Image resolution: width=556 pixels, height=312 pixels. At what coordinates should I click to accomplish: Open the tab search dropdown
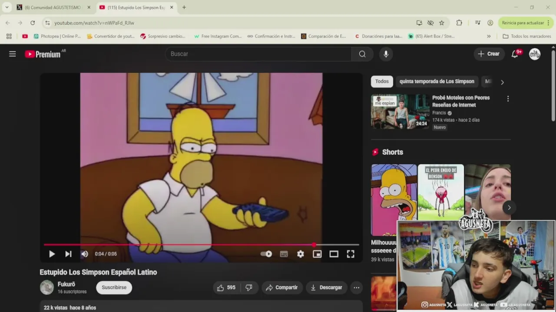7,7
